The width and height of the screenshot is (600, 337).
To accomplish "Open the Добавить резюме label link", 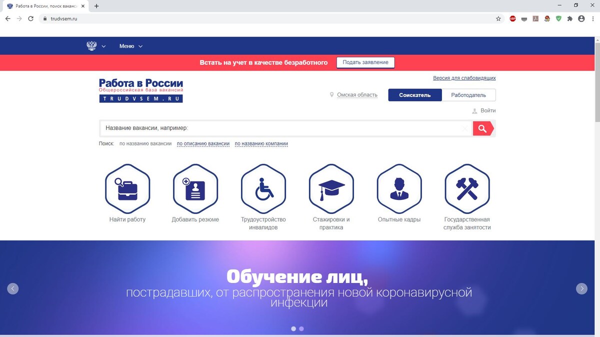I will pos(195,219).
